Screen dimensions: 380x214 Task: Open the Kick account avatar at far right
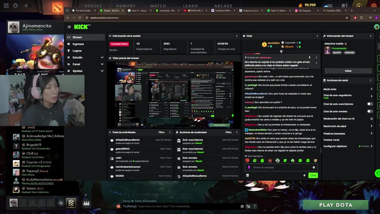click(x=377, y=27)
